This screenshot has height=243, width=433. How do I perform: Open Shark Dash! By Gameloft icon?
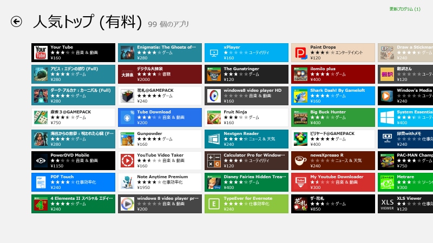[x=300, y=96]
